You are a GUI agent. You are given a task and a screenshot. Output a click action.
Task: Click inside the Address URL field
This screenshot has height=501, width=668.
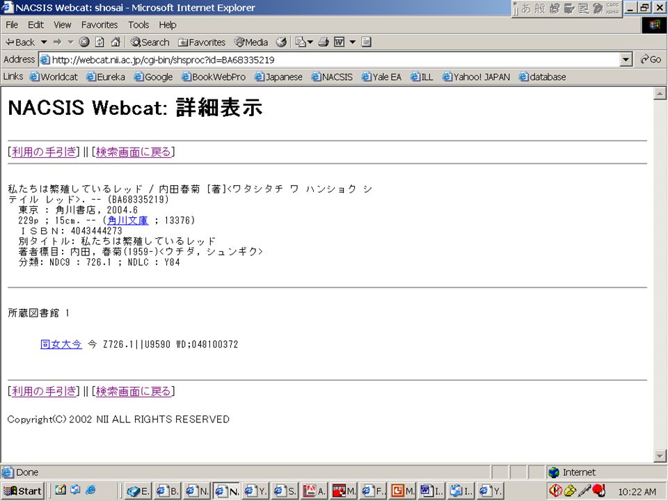pyautogui.click(x=328, y=60)
